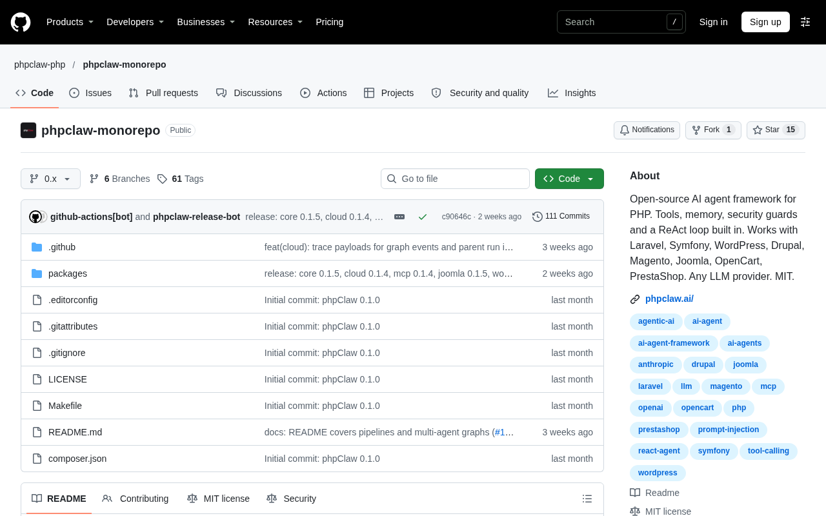
Task: Click the Sign up button
Action: 765,22
